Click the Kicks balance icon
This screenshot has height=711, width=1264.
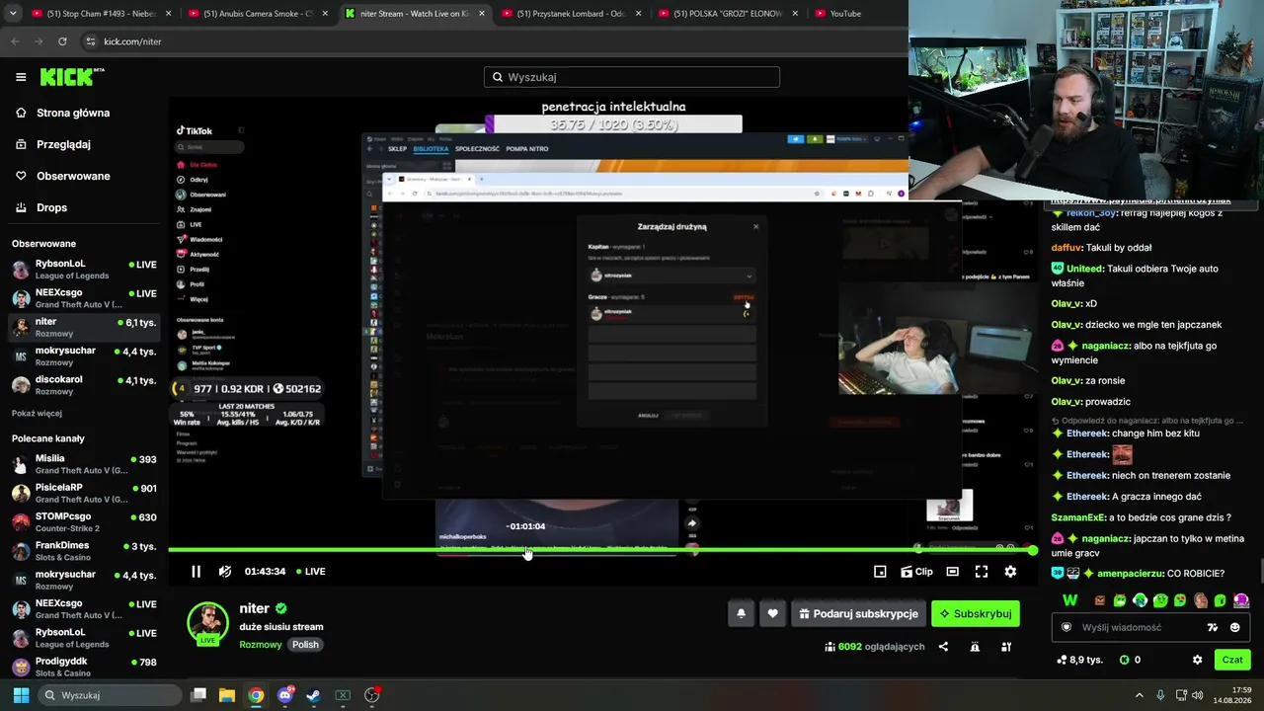[1124, 660]
